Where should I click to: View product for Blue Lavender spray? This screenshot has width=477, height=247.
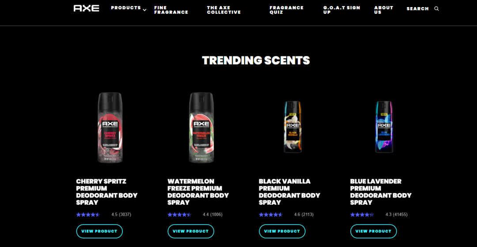pyautogui.click(x=373, y=231)
